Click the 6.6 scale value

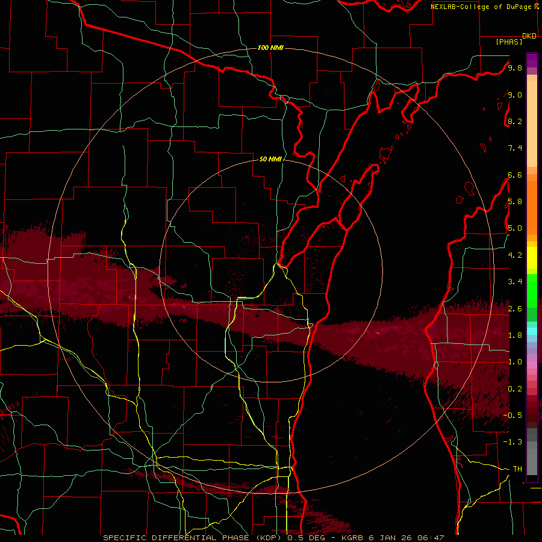515,175
